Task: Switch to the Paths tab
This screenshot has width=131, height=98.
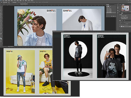Action: [x=124, y=21]
